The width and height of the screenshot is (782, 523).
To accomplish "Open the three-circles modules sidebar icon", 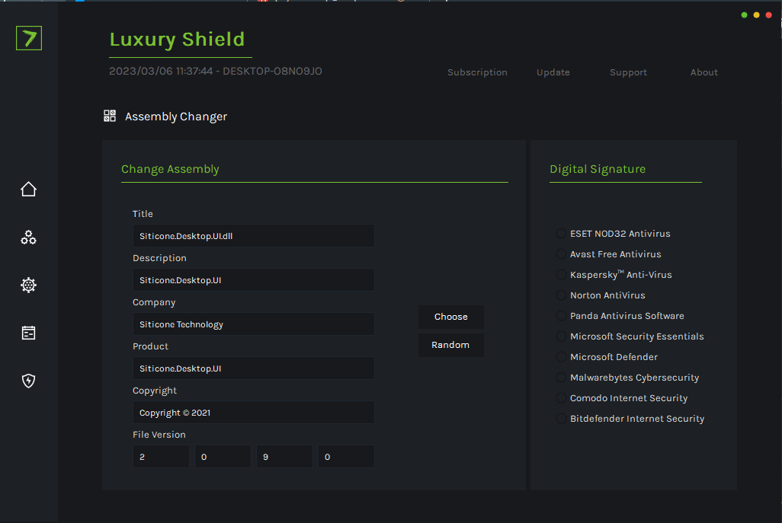I will (x=28, y=237).
